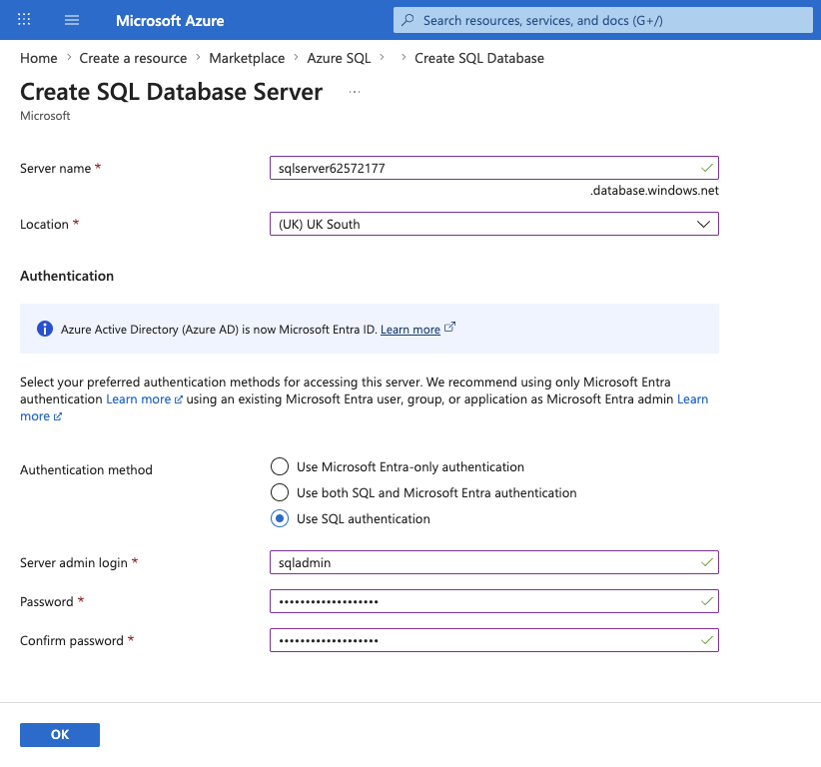The height and width of the screenshot is (767, 821).
Task: Open the ellipsis options next to page title
Action: coord(355,92)
